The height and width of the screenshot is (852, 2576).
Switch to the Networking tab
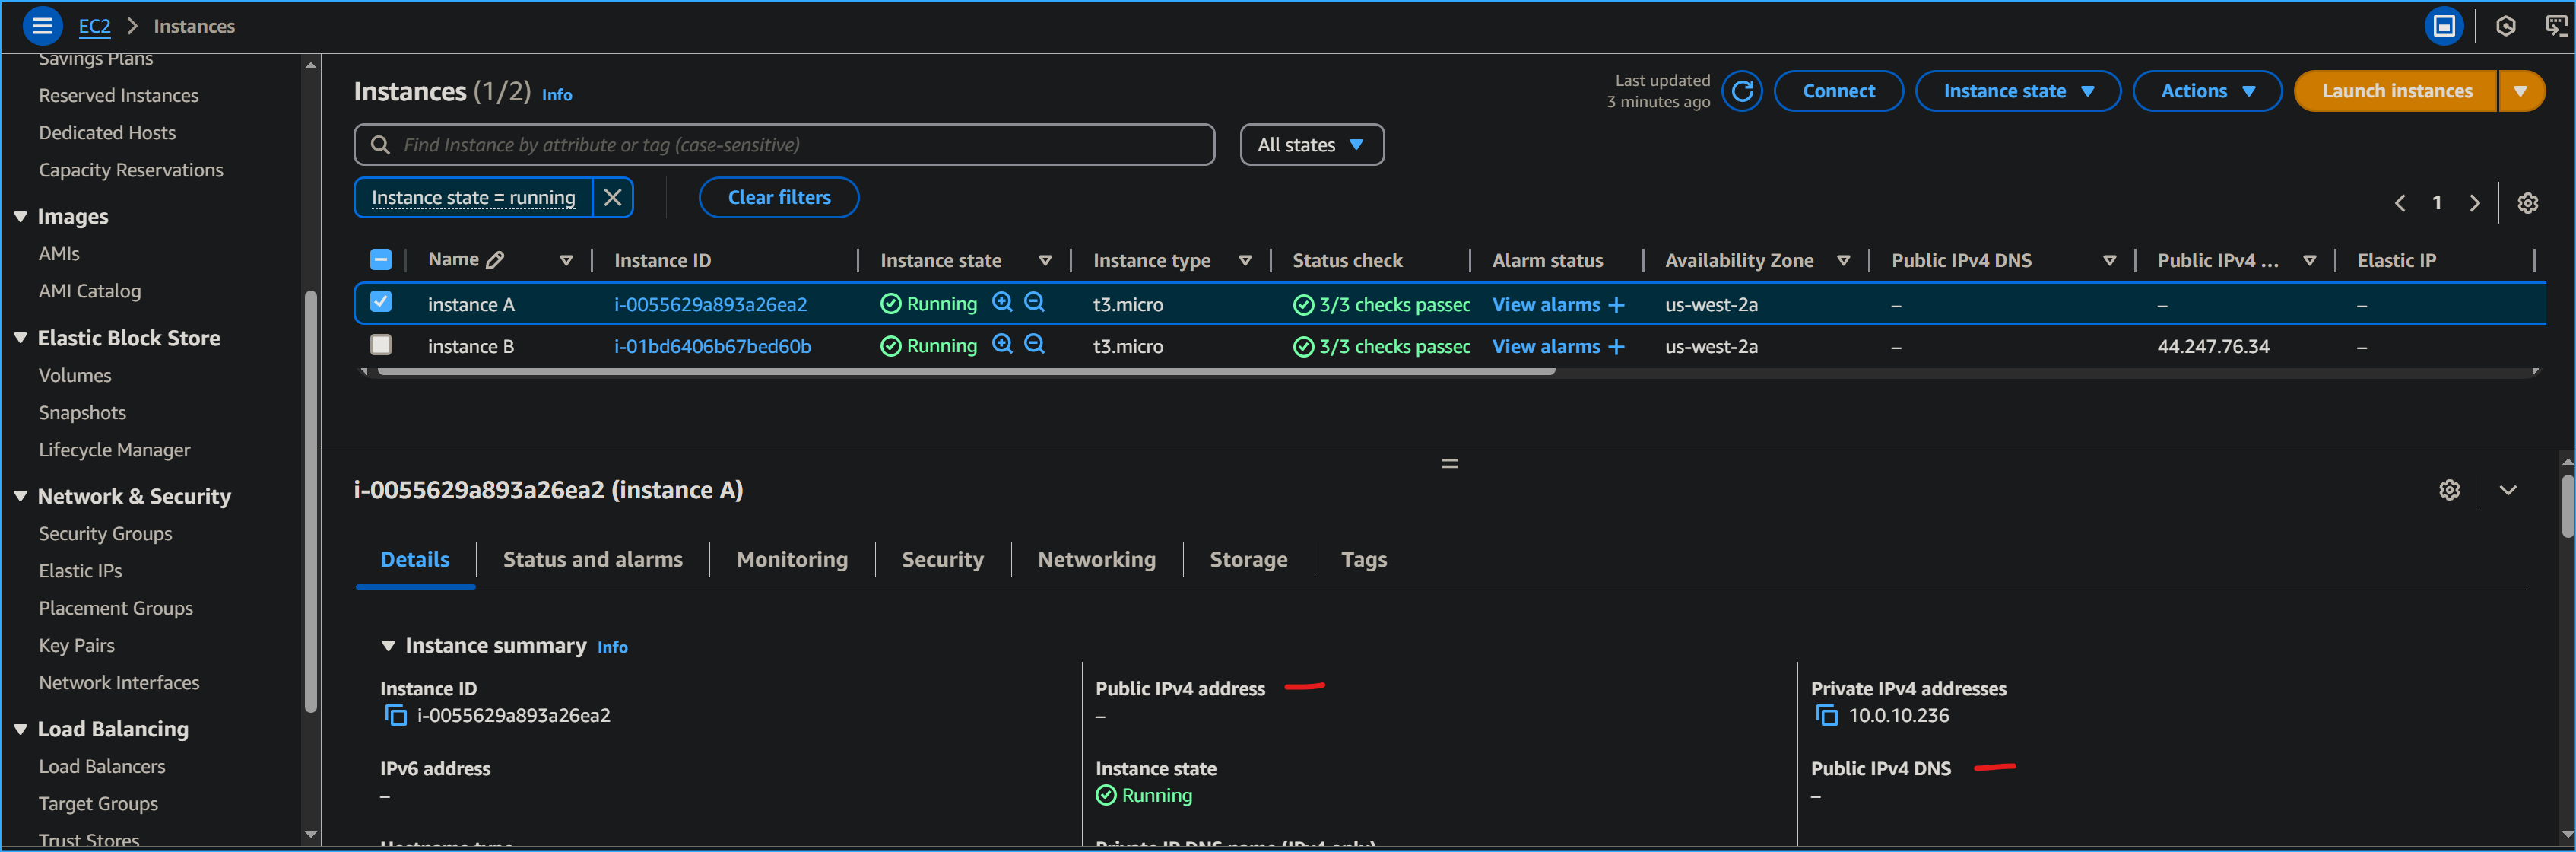tap(1096, 559)
